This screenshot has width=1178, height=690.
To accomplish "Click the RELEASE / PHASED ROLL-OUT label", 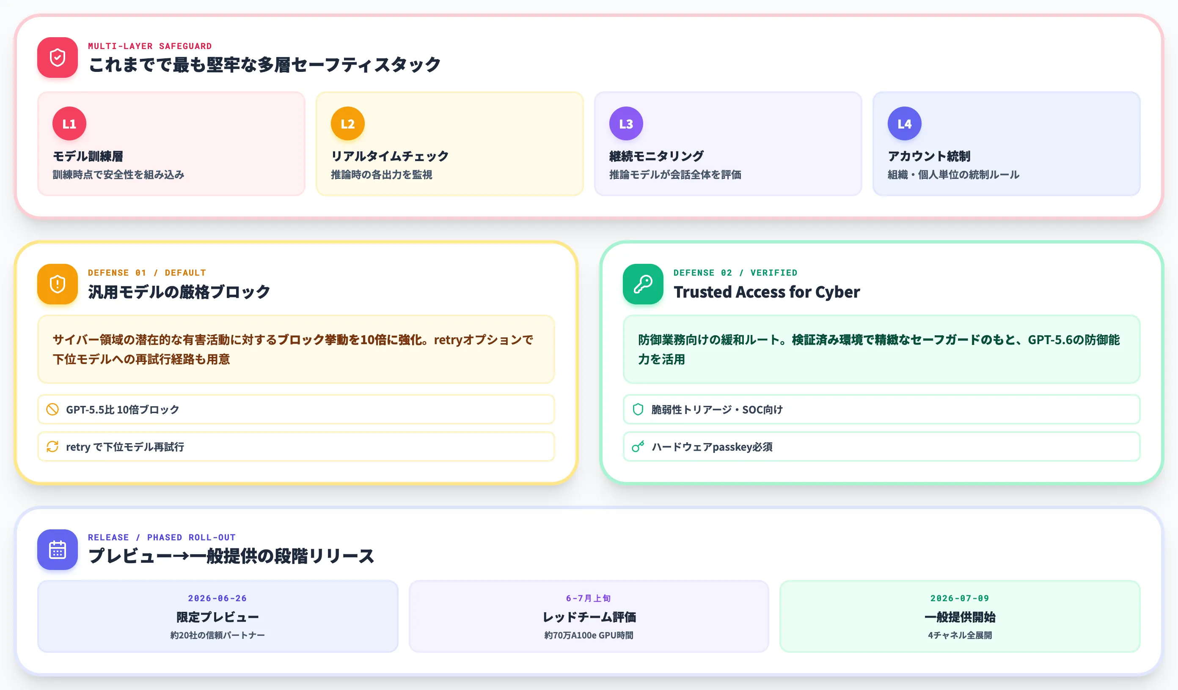I will (x=162, y=537).
